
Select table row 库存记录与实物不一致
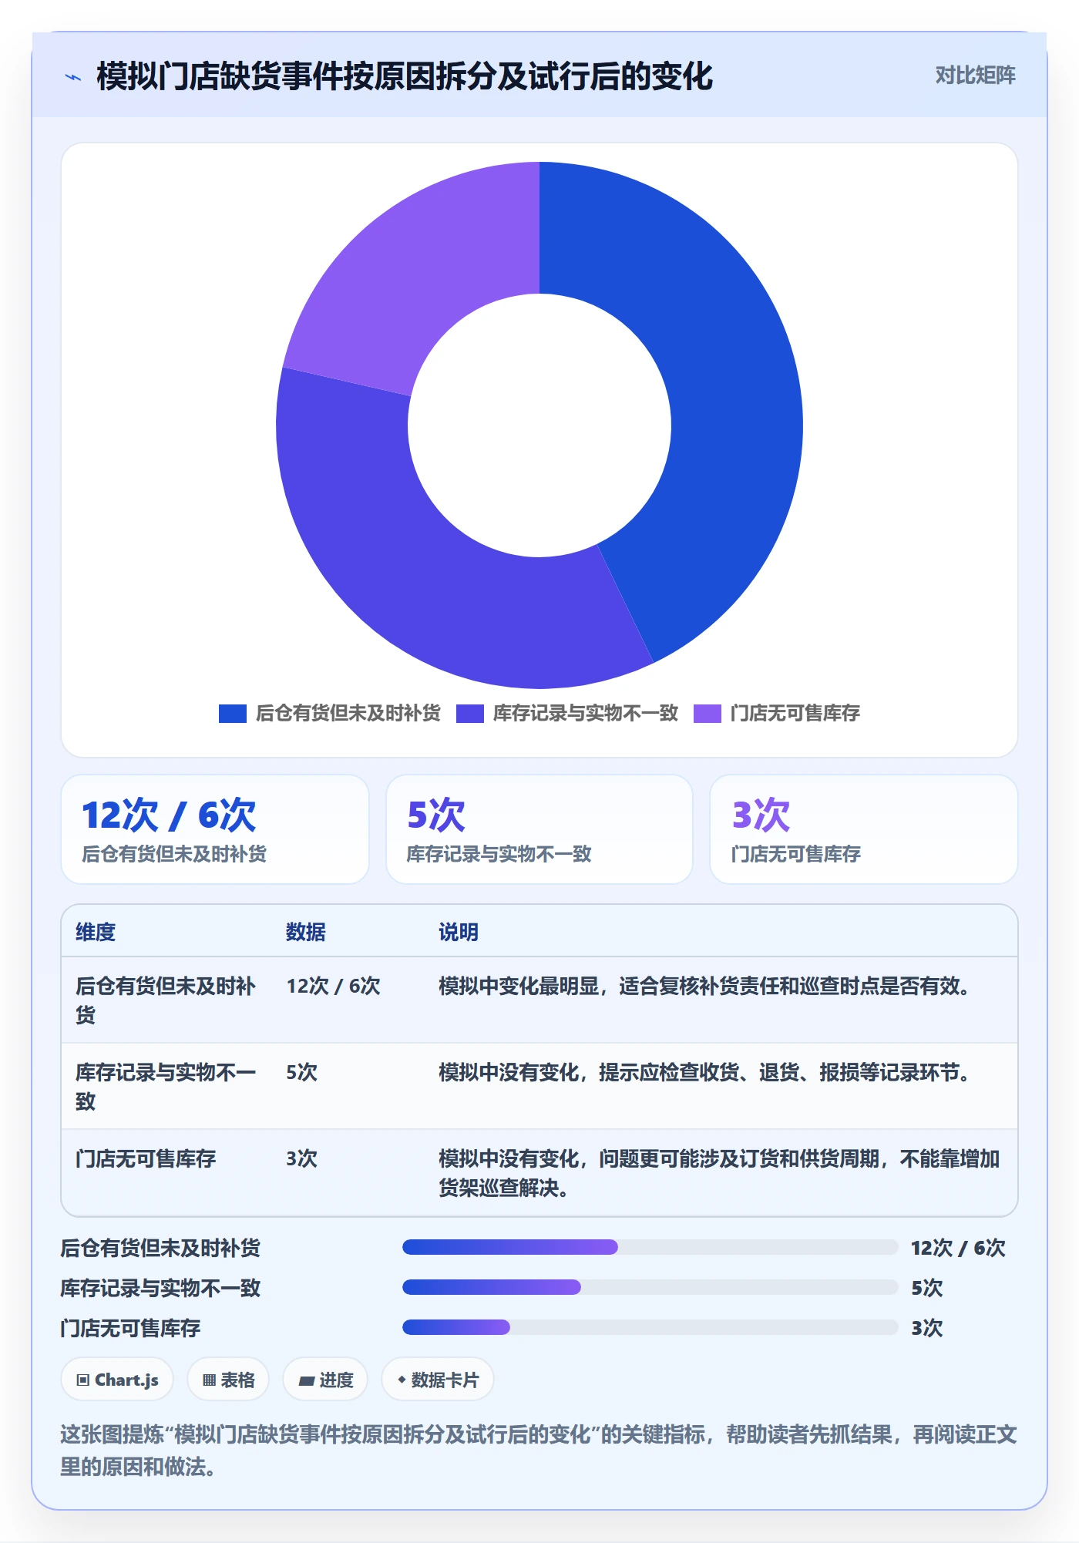point(539,1087)
